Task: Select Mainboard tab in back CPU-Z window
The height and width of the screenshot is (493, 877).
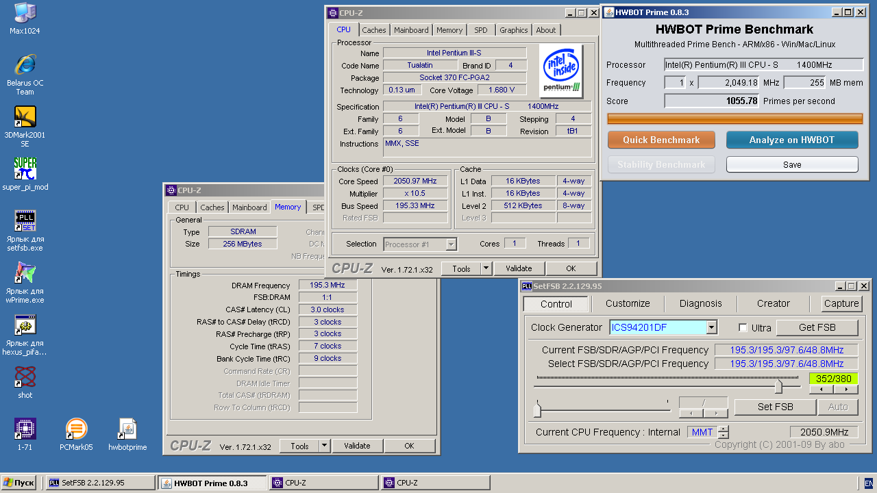Action: click(249, 207)
